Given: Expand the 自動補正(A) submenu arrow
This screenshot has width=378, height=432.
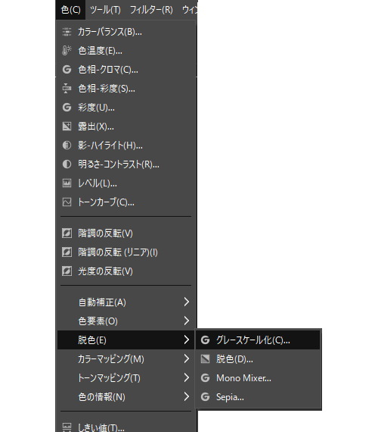Looking at the screenshot, I should [187, 302].
